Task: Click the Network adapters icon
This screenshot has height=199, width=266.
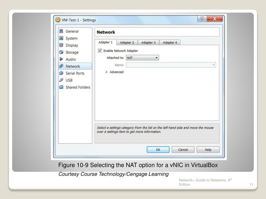Action: pos(61,66)
